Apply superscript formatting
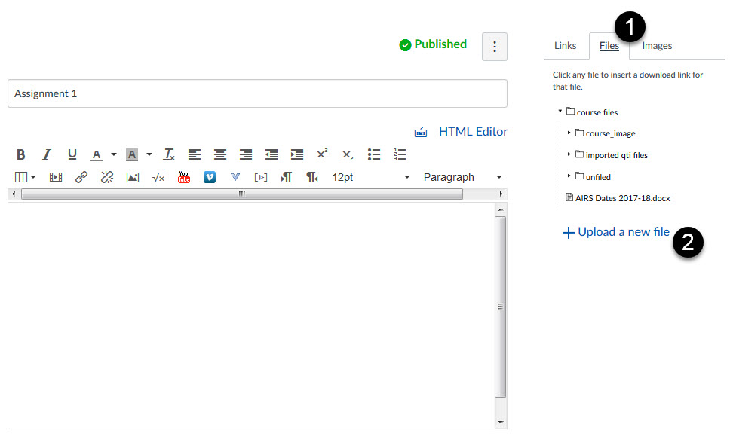730x434 pixels. tap(322, 154)
